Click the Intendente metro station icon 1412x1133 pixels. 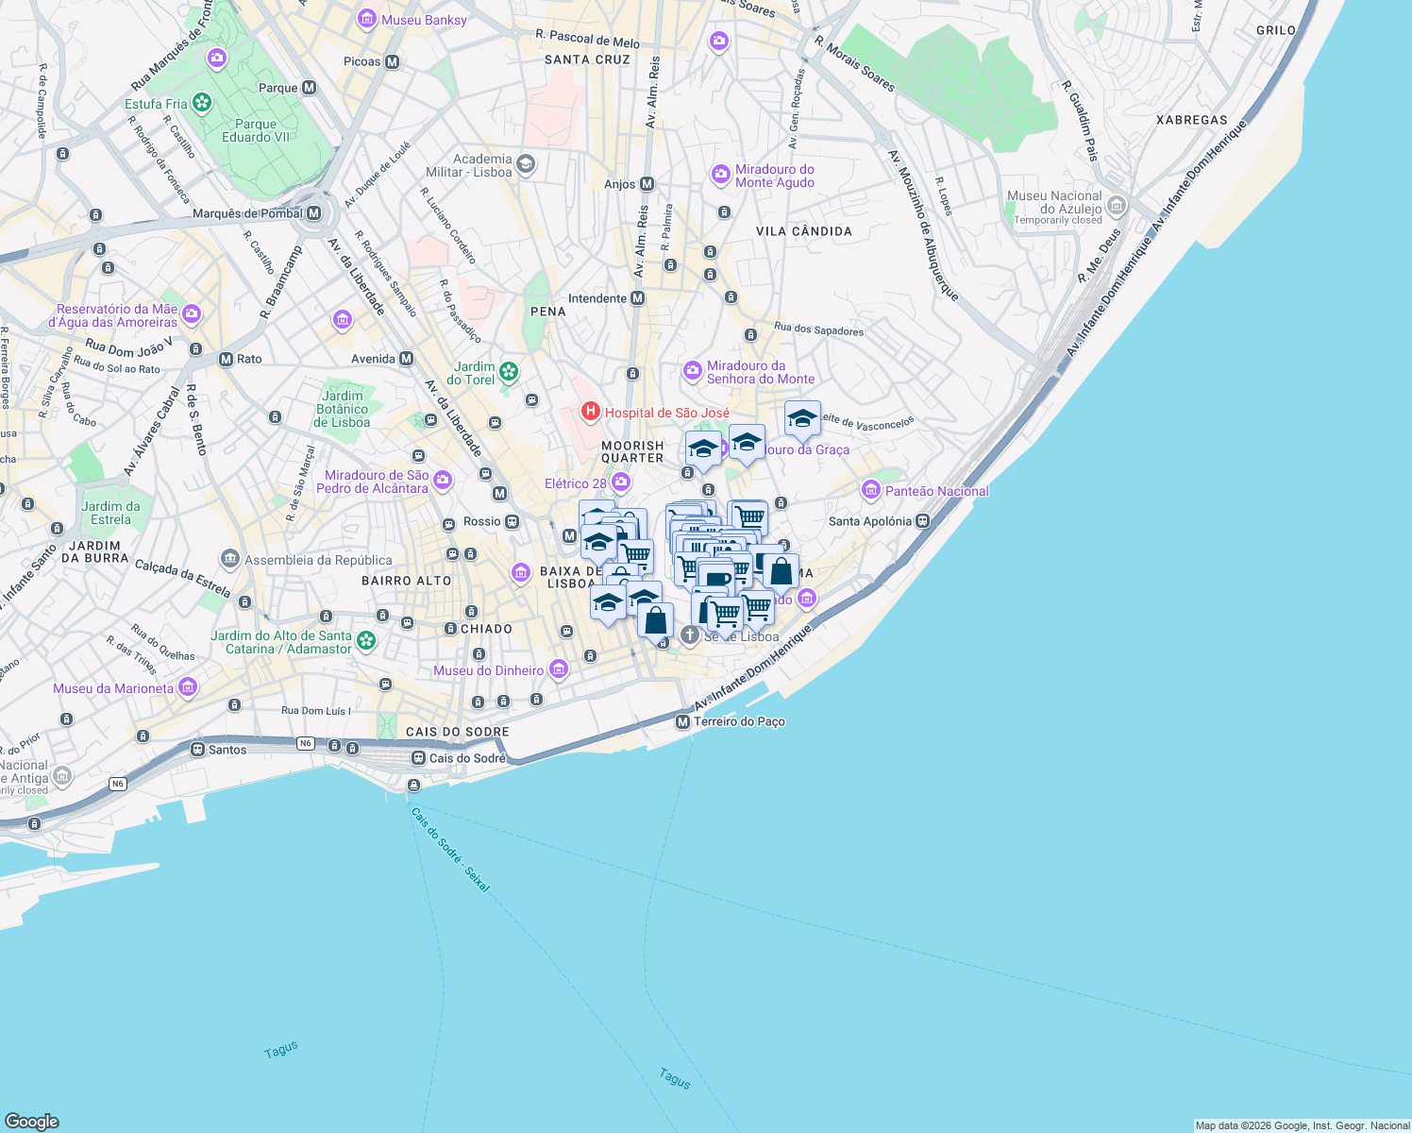point(637,296)
